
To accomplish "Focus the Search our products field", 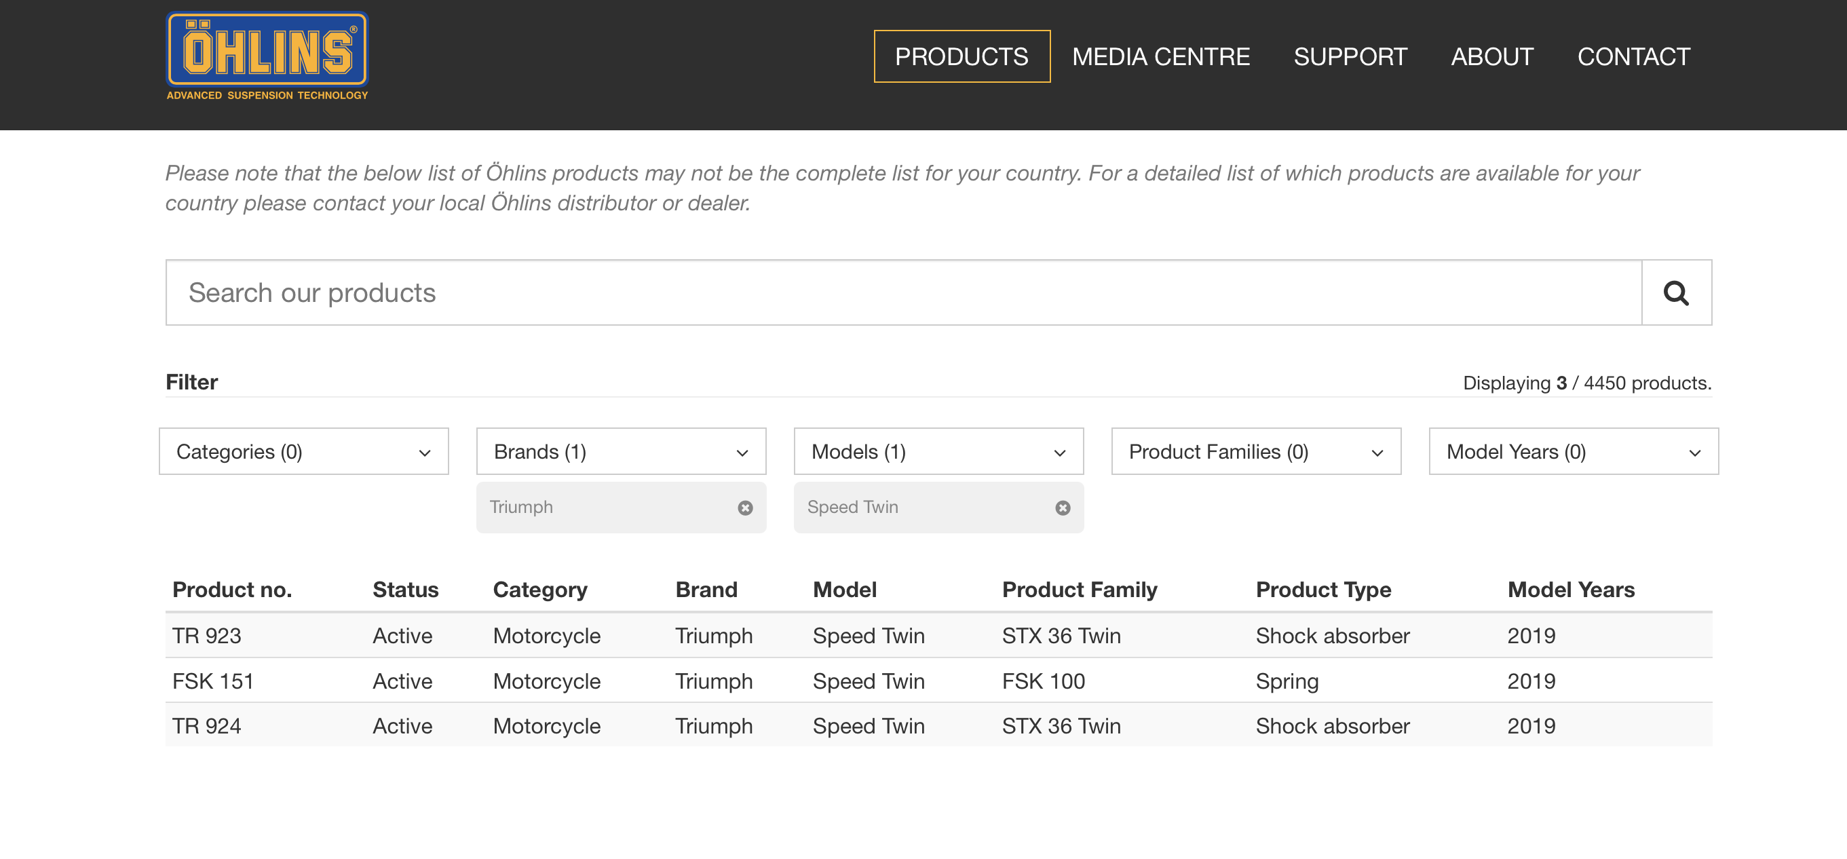I will (903, 292).
